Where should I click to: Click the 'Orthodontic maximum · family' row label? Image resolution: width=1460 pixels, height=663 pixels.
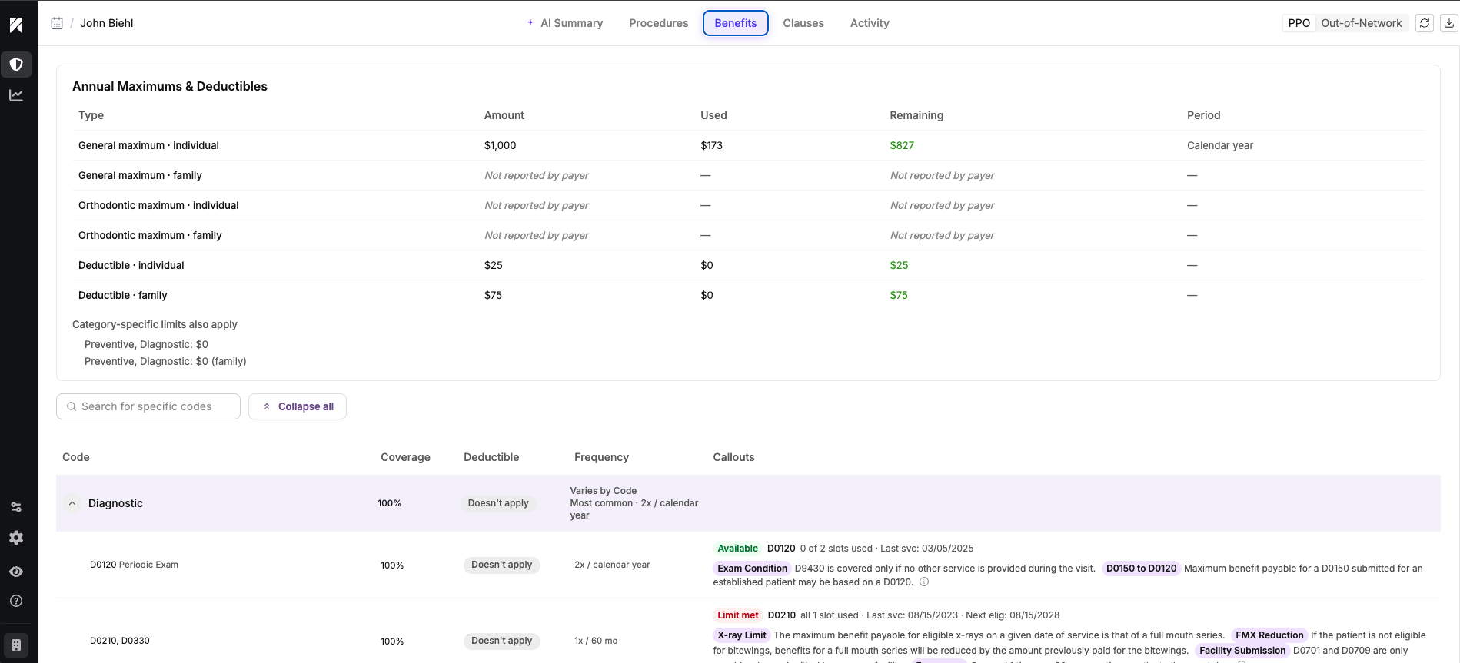[x=150, y=235]
